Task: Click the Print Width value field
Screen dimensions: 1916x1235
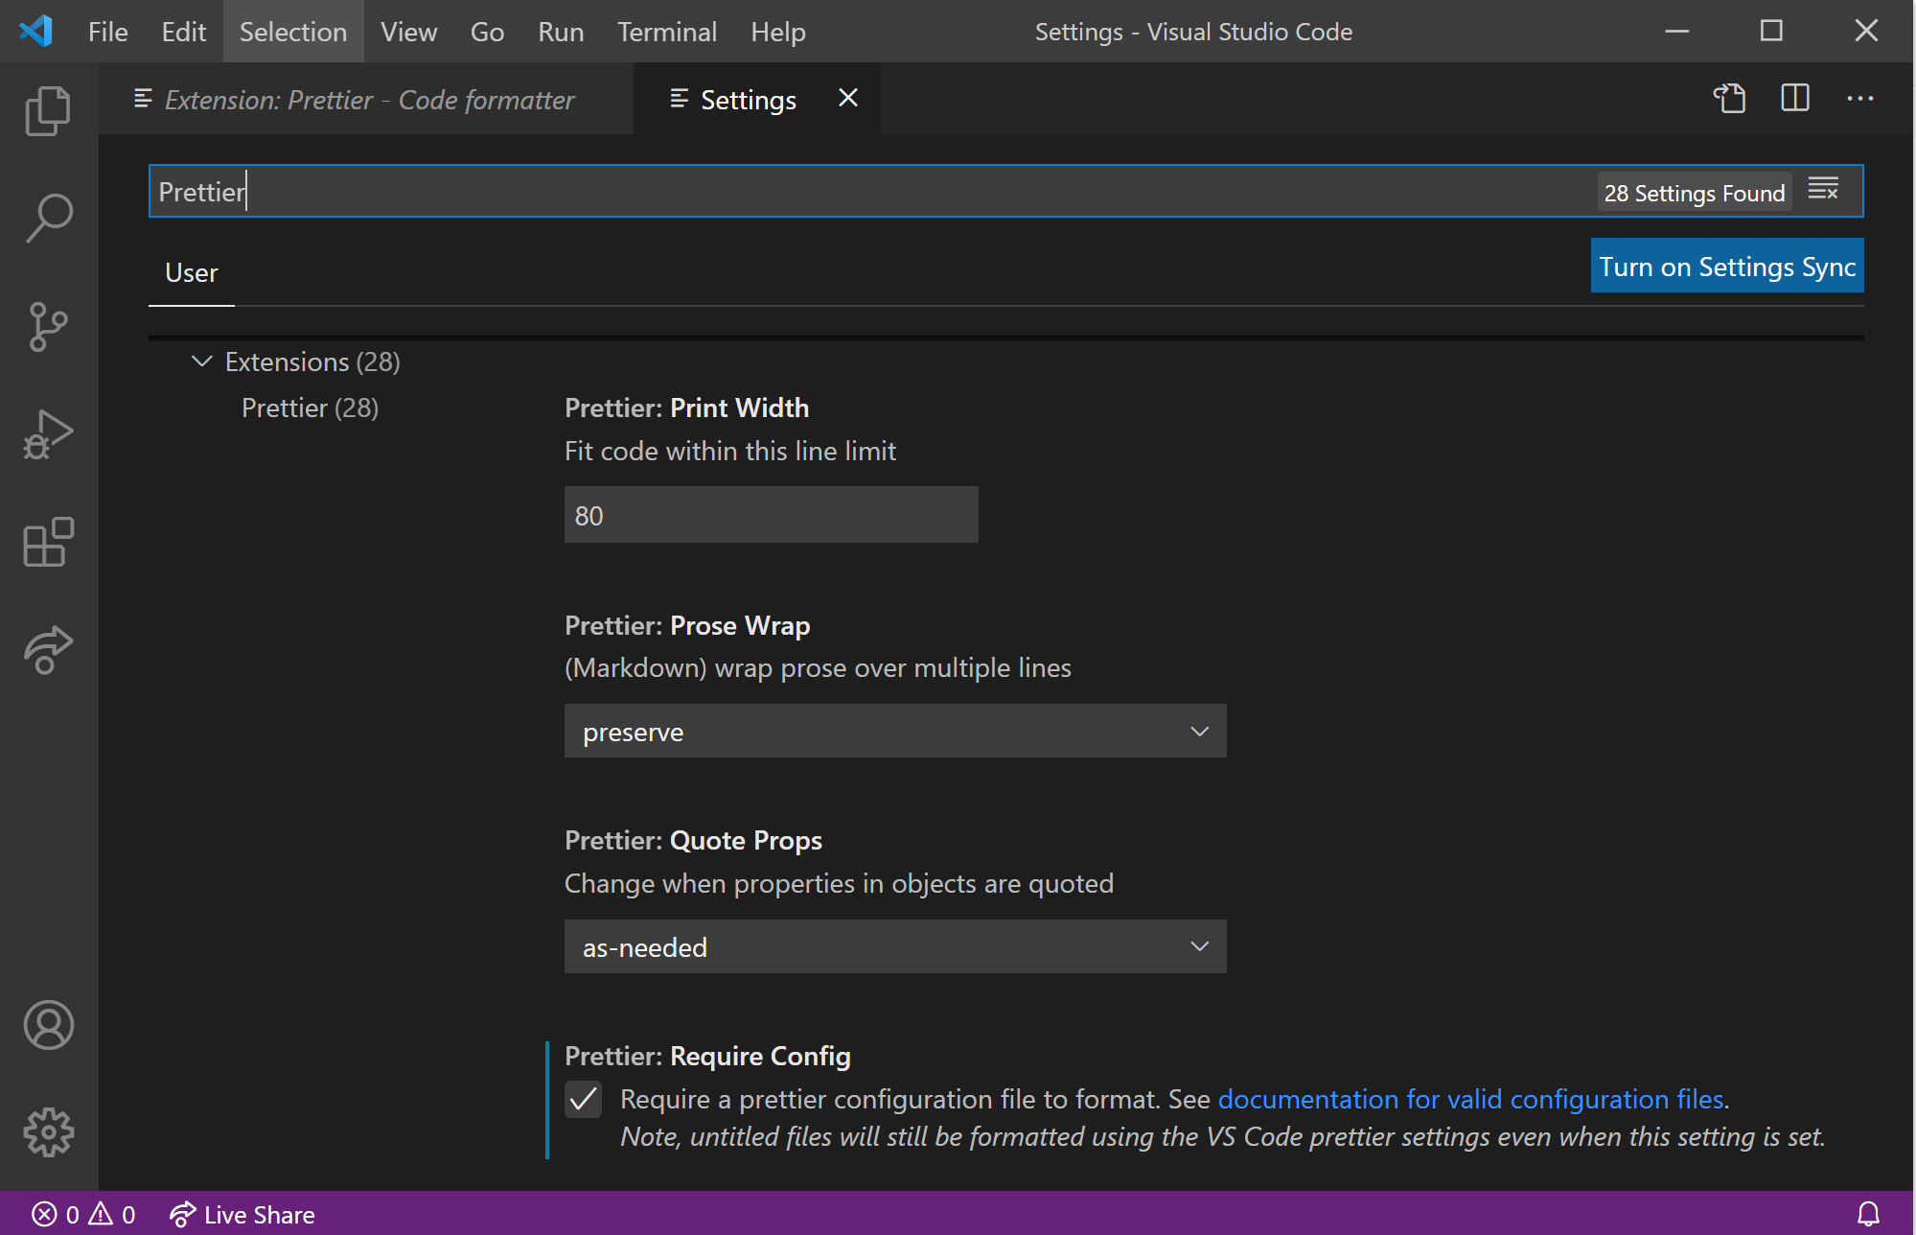Action: (x=771, y=515)
